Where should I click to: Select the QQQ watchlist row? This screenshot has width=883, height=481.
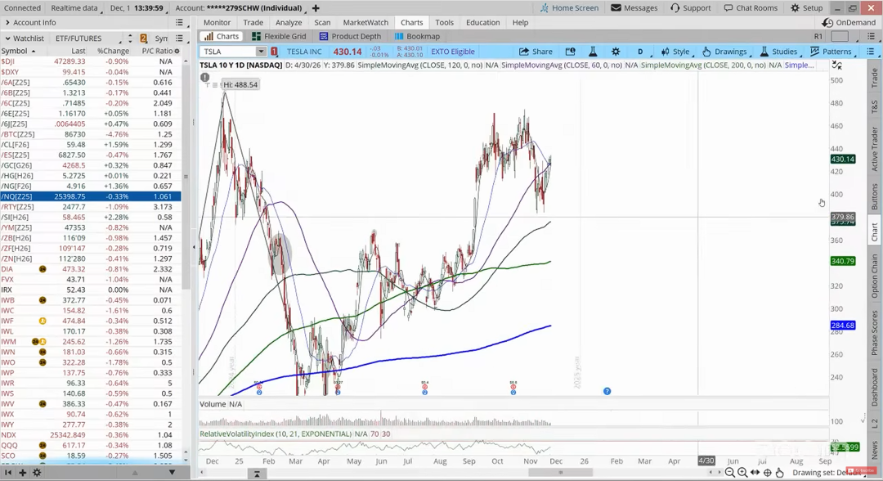click(x=91, y=445)
